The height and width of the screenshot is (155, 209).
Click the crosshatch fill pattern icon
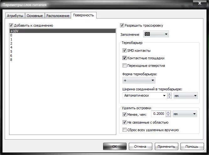tap(147, 34)
